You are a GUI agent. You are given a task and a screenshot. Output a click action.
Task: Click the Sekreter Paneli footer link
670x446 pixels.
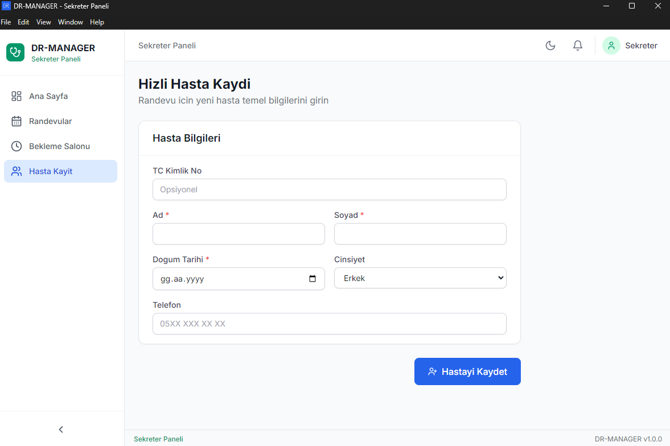158,439
